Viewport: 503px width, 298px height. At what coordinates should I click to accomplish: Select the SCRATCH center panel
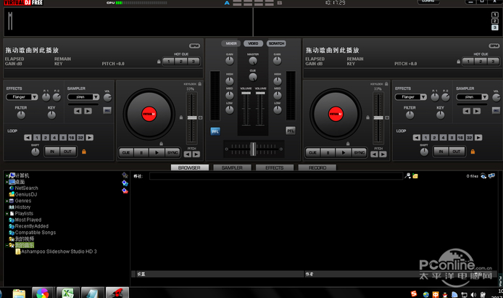point(276,44)
